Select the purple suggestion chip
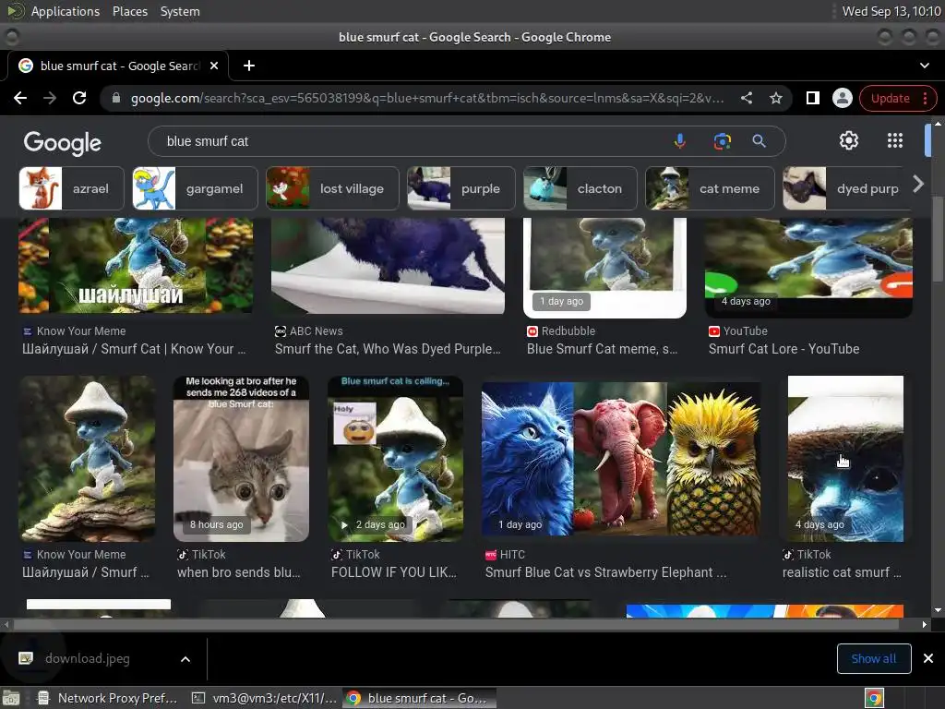Image resolution: width=945 pixels, height=709 pixels. tap(461, 188)
